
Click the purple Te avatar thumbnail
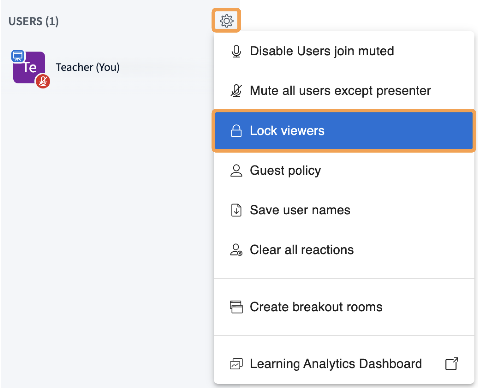point(29,68)
